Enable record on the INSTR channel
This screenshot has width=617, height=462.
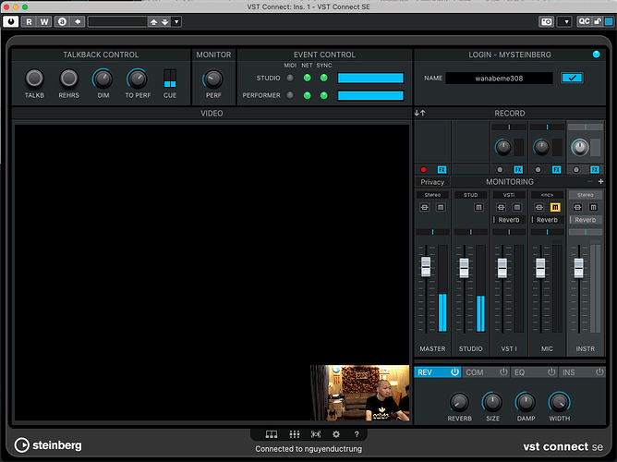coord(576,170)
